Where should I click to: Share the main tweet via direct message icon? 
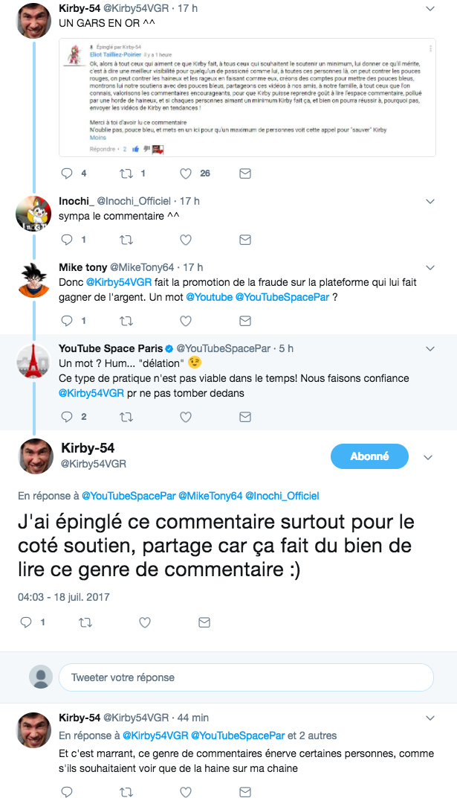point(204,622)
